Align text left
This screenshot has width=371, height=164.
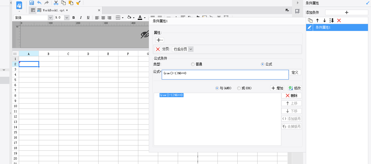point(97,18)
